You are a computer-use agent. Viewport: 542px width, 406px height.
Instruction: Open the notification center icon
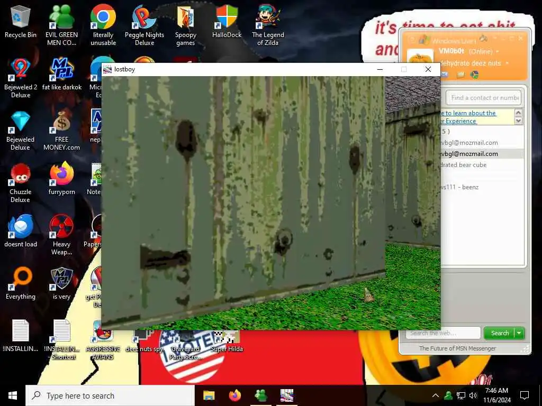pos(525,395)
